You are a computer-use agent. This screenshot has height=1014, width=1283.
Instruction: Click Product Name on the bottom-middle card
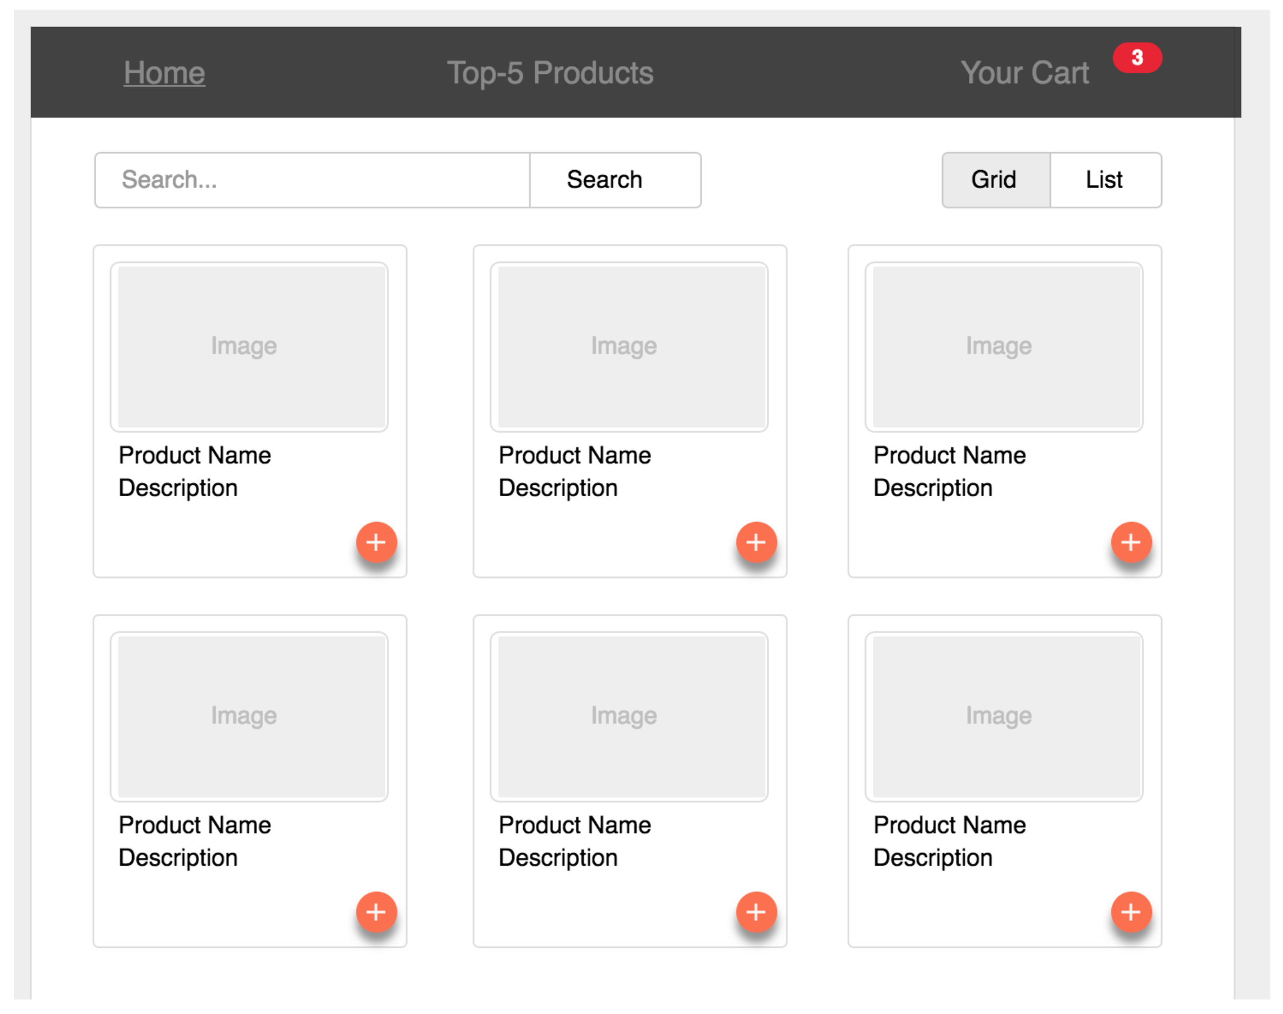574,825
